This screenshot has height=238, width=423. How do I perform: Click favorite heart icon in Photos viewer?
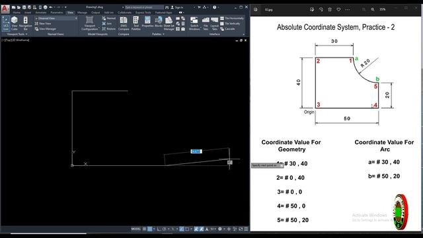pos(338,9)
